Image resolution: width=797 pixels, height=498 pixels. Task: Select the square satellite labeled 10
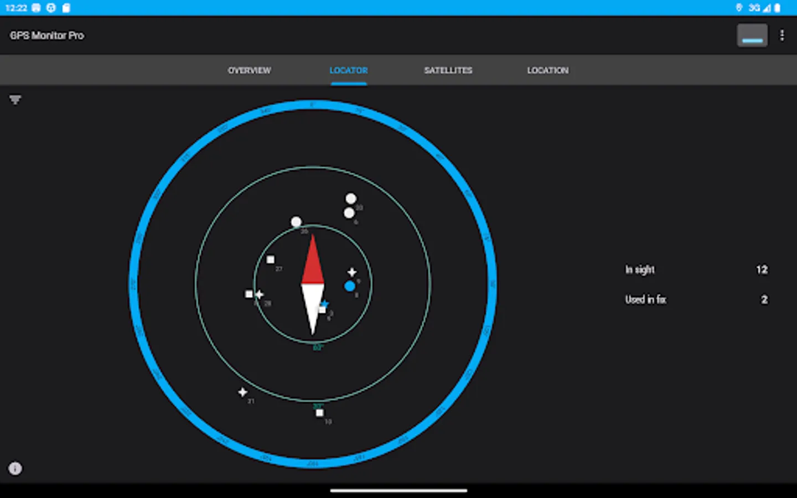[x=319, y=413]
